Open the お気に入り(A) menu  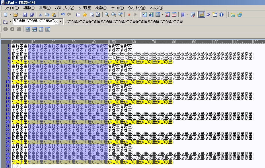click(x=65, y=8)
